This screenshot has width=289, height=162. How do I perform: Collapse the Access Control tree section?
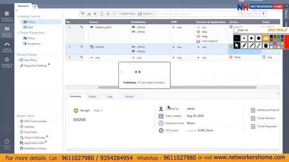point(18,17)
